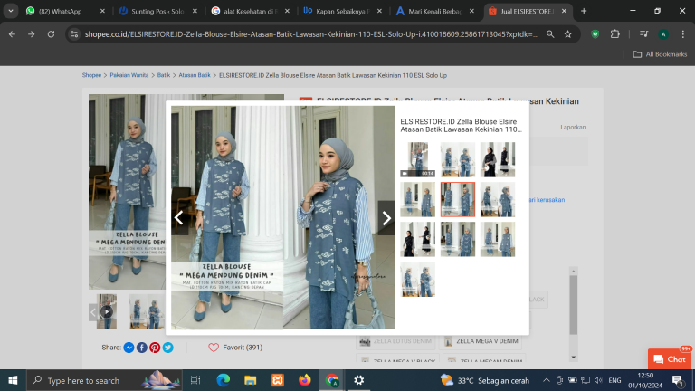Select the black outfit thumbnail in third row

click(417, 239)
